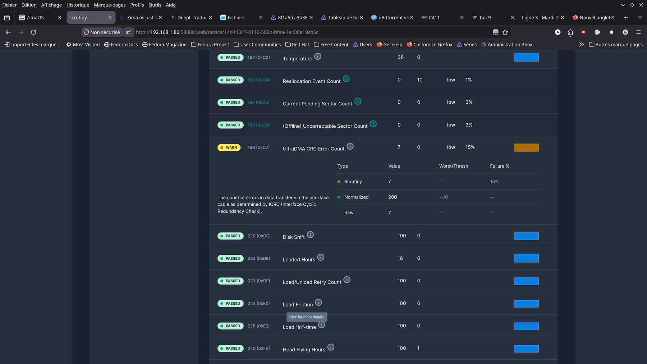Click the uBlock Origin toolbar icon

click(583, 32)
